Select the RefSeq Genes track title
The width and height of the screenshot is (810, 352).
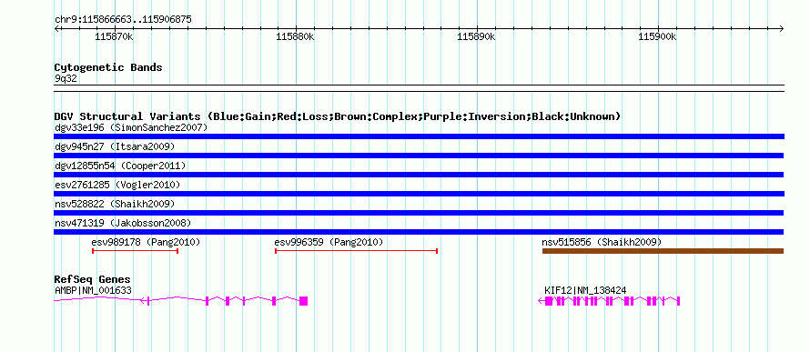93,280
